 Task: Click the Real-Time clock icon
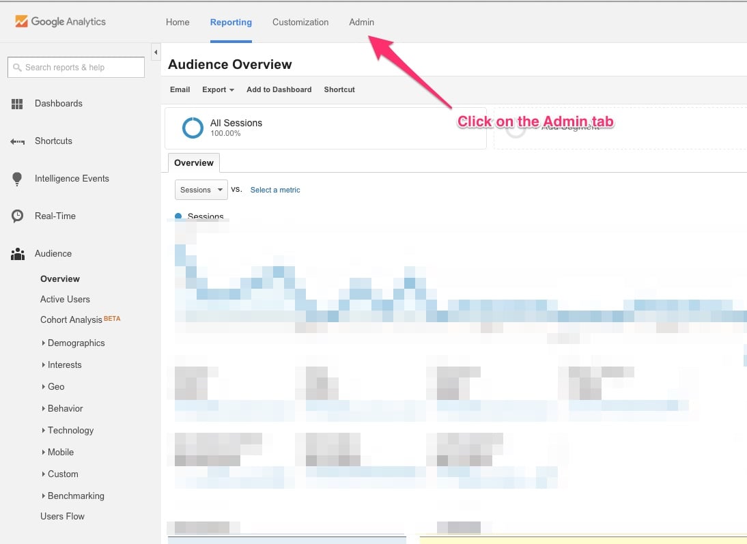click(x=17, y=216)
